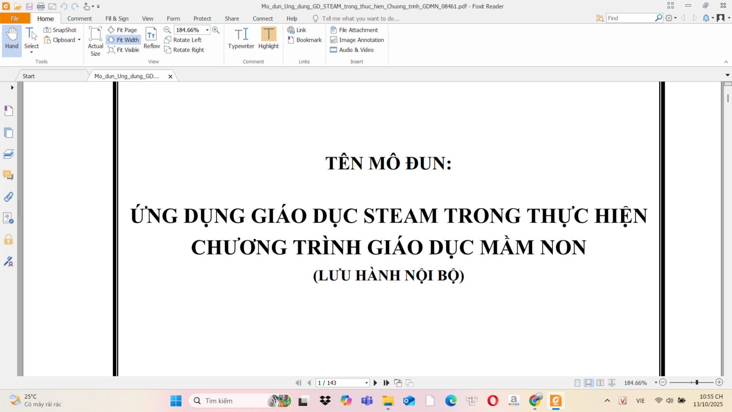Open the Comment ribbon tab
The height and width of the screenshot is (412, 732).
pos(80,19)
